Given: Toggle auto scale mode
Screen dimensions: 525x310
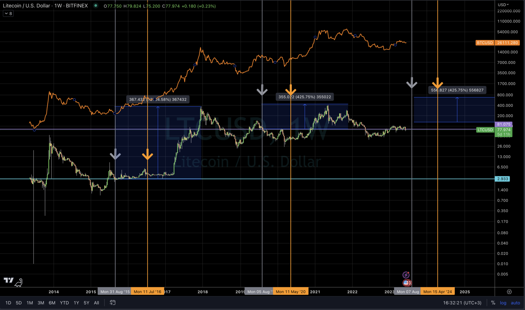Looking at the screenshot, I should (515, 302).
